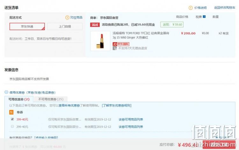239x150 pixels.
Task: Click the tax question mark icon
Action: (204, 17)
